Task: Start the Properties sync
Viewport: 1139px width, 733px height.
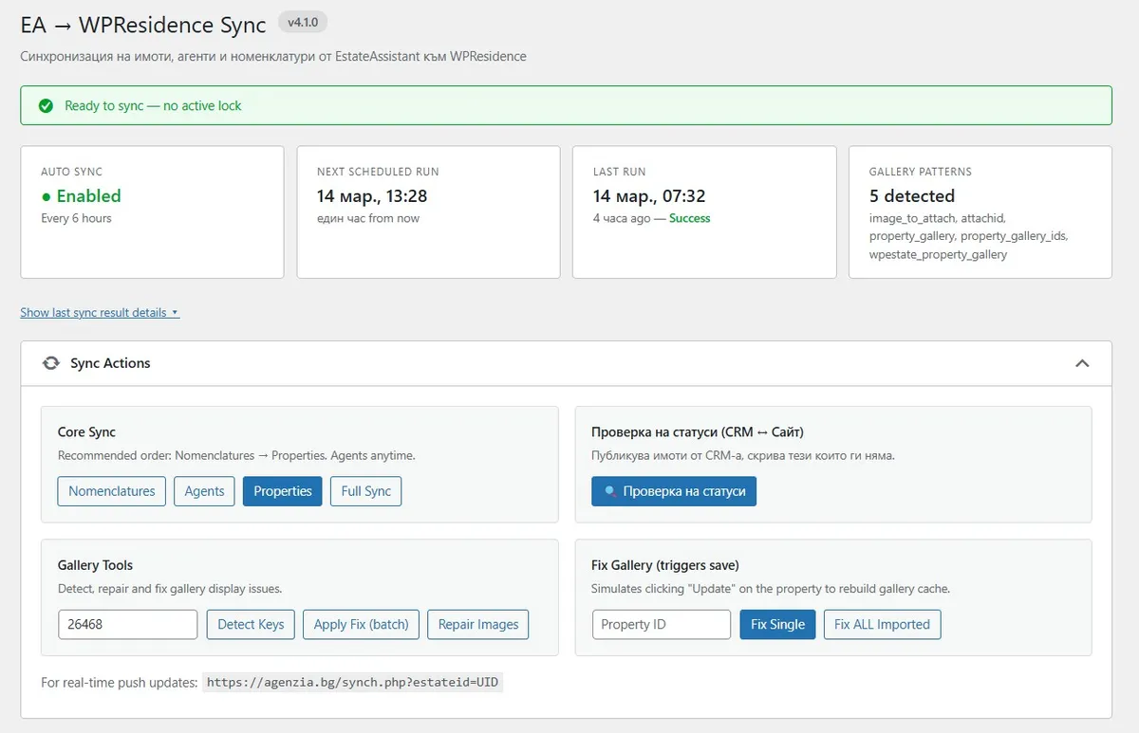Action: (282, 491)
